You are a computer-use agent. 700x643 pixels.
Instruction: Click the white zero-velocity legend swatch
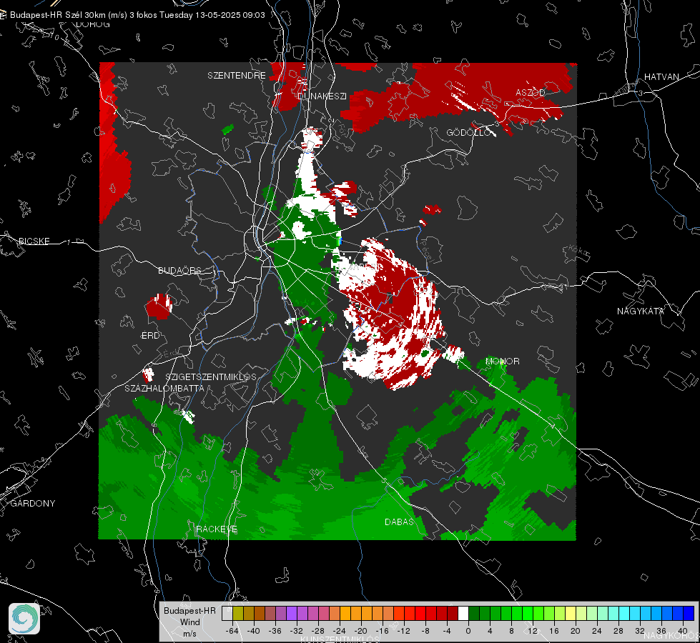(463, 613)
